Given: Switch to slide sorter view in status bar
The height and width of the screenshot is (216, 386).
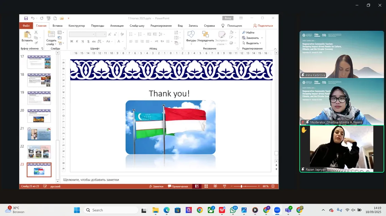Looking at the screenshot, I should 206,186.
